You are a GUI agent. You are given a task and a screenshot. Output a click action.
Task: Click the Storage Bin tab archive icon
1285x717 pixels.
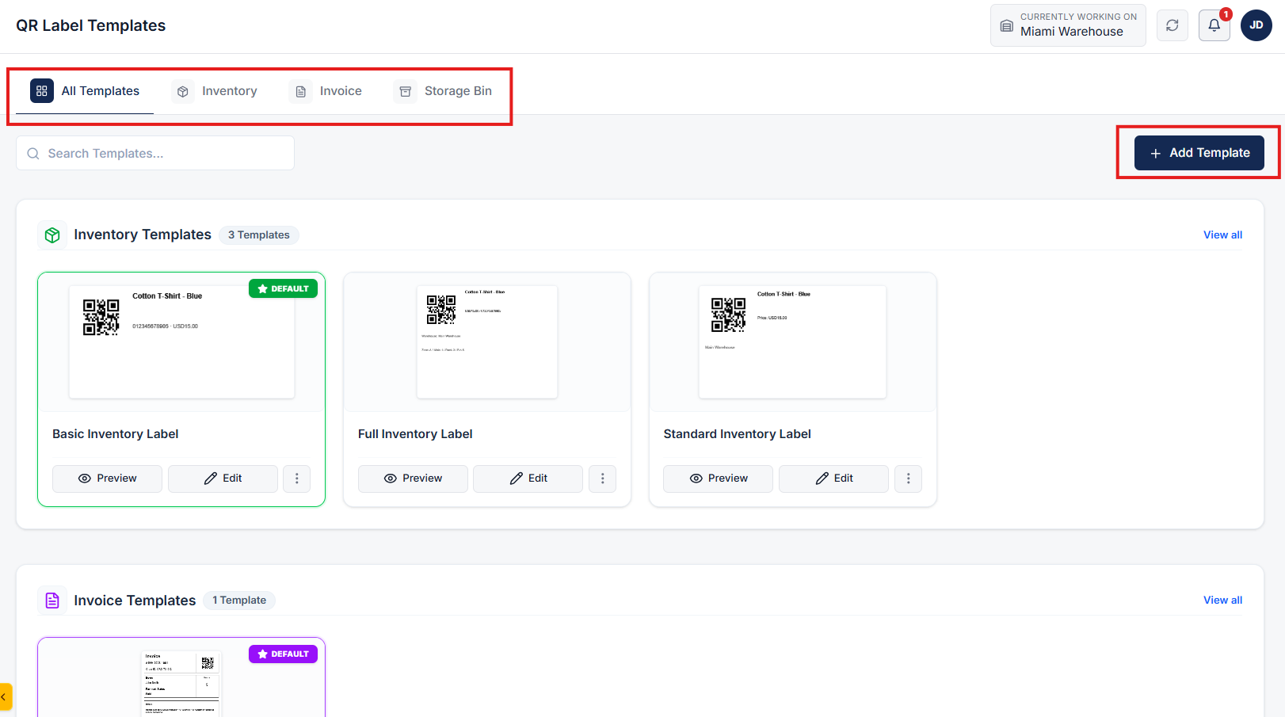tap(406, 92)
